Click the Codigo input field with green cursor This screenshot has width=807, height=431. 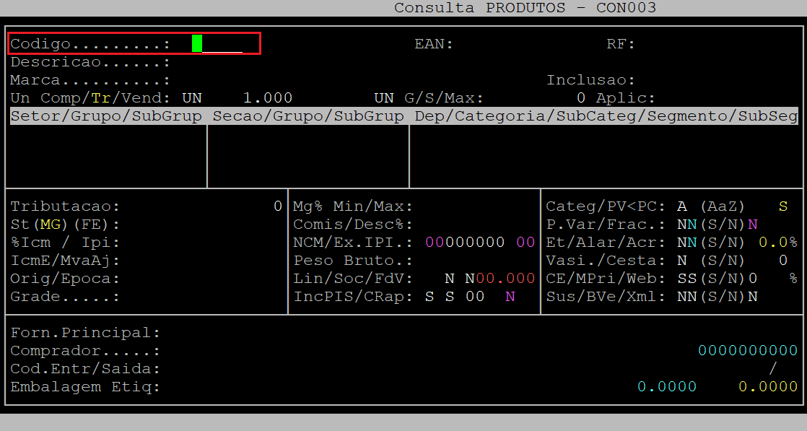[217, 44]
